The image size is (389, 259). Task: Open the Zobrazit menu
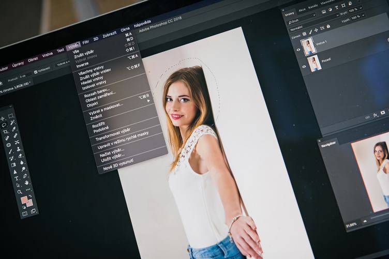(110, 34)
